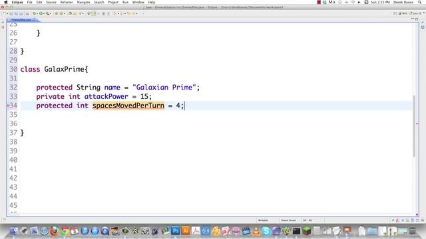Click the Writable status bar entry
The image size is (426, 239).
tap(263, 220)
